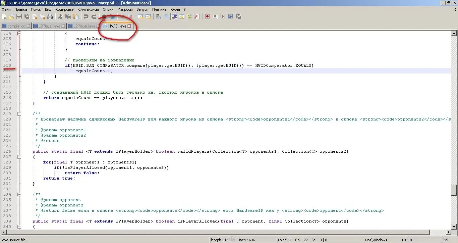Undo the last edit via toolbar
This screenshot has height=243, width=458.
[86, 16]
